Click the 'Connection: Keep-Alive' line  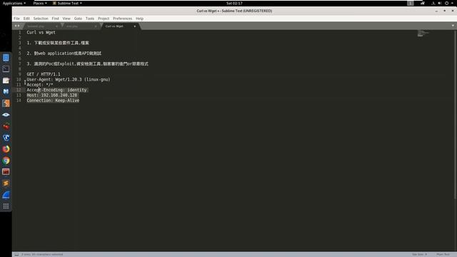pos(53,101)
